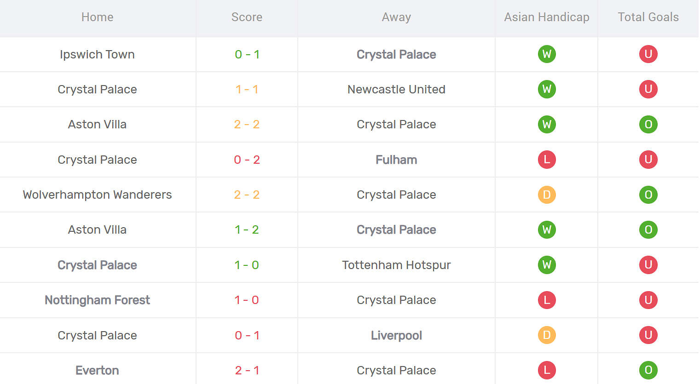Click red U badge in Ipswich Town row

pyautogui.click(x=648, y=54)
